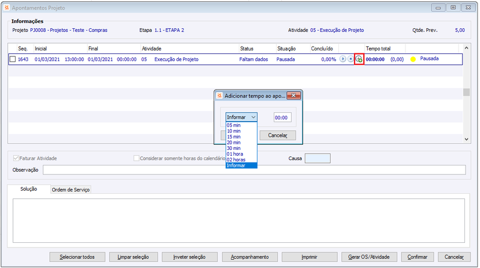Click the Inveter seleção button
Image resolution: width=480 pixels, height=268 pixels.
coord(190,257)
